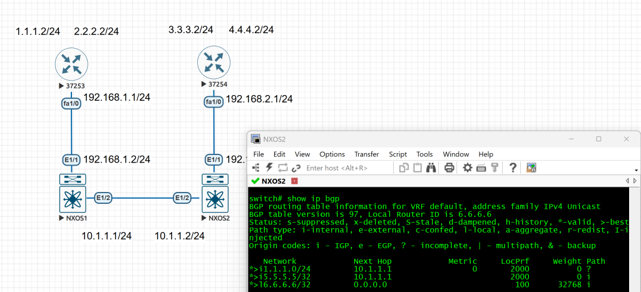Open the Script menu
This screenshot has height=292, width=641.
point(397,154)
